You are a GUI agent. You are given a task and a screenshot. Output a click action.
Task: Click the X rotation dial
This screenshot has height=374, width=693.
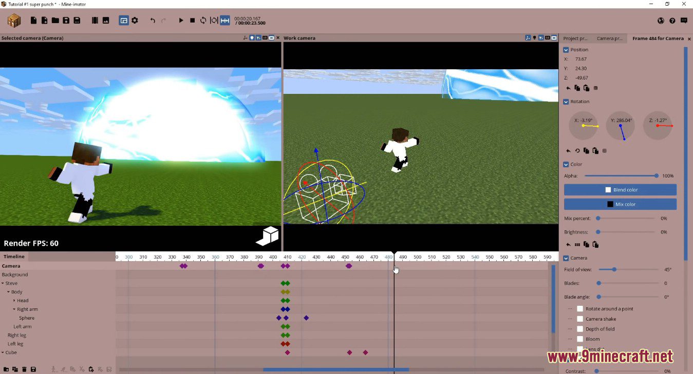(584, 126)
